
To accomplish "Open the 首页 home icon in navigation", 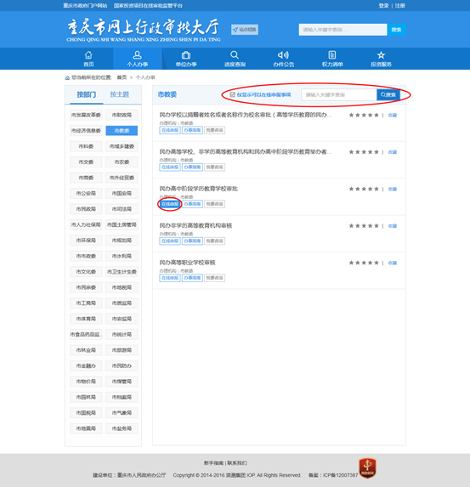I will pos(88,55).
